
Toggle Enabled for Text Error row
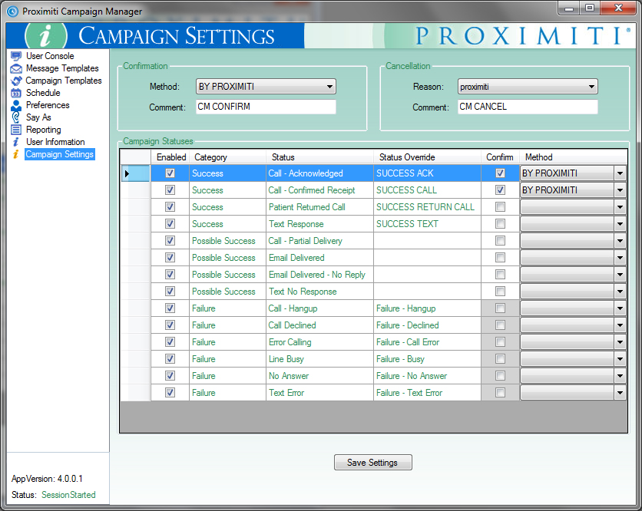click(x=170, y=393)
